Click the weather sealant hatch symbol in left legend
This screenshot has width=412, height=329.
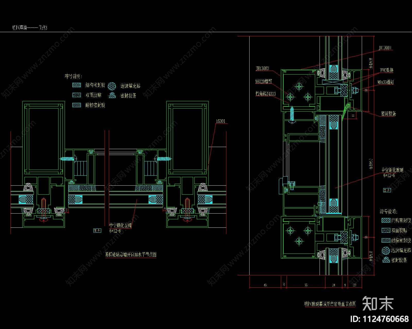77,105
